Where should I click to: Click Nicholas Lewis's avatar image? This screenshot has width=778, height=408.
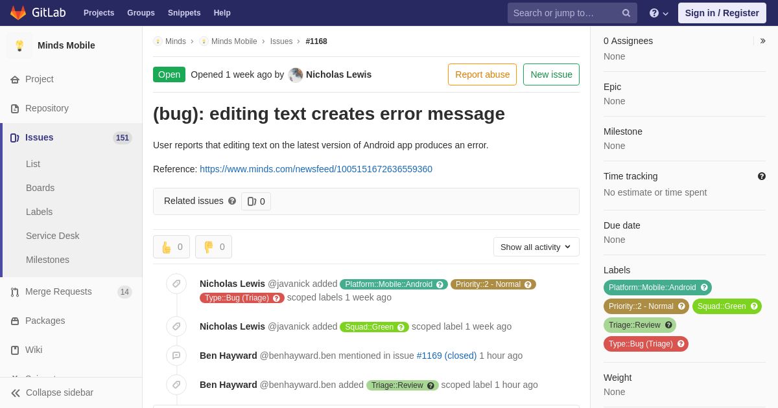click(296, 75)
